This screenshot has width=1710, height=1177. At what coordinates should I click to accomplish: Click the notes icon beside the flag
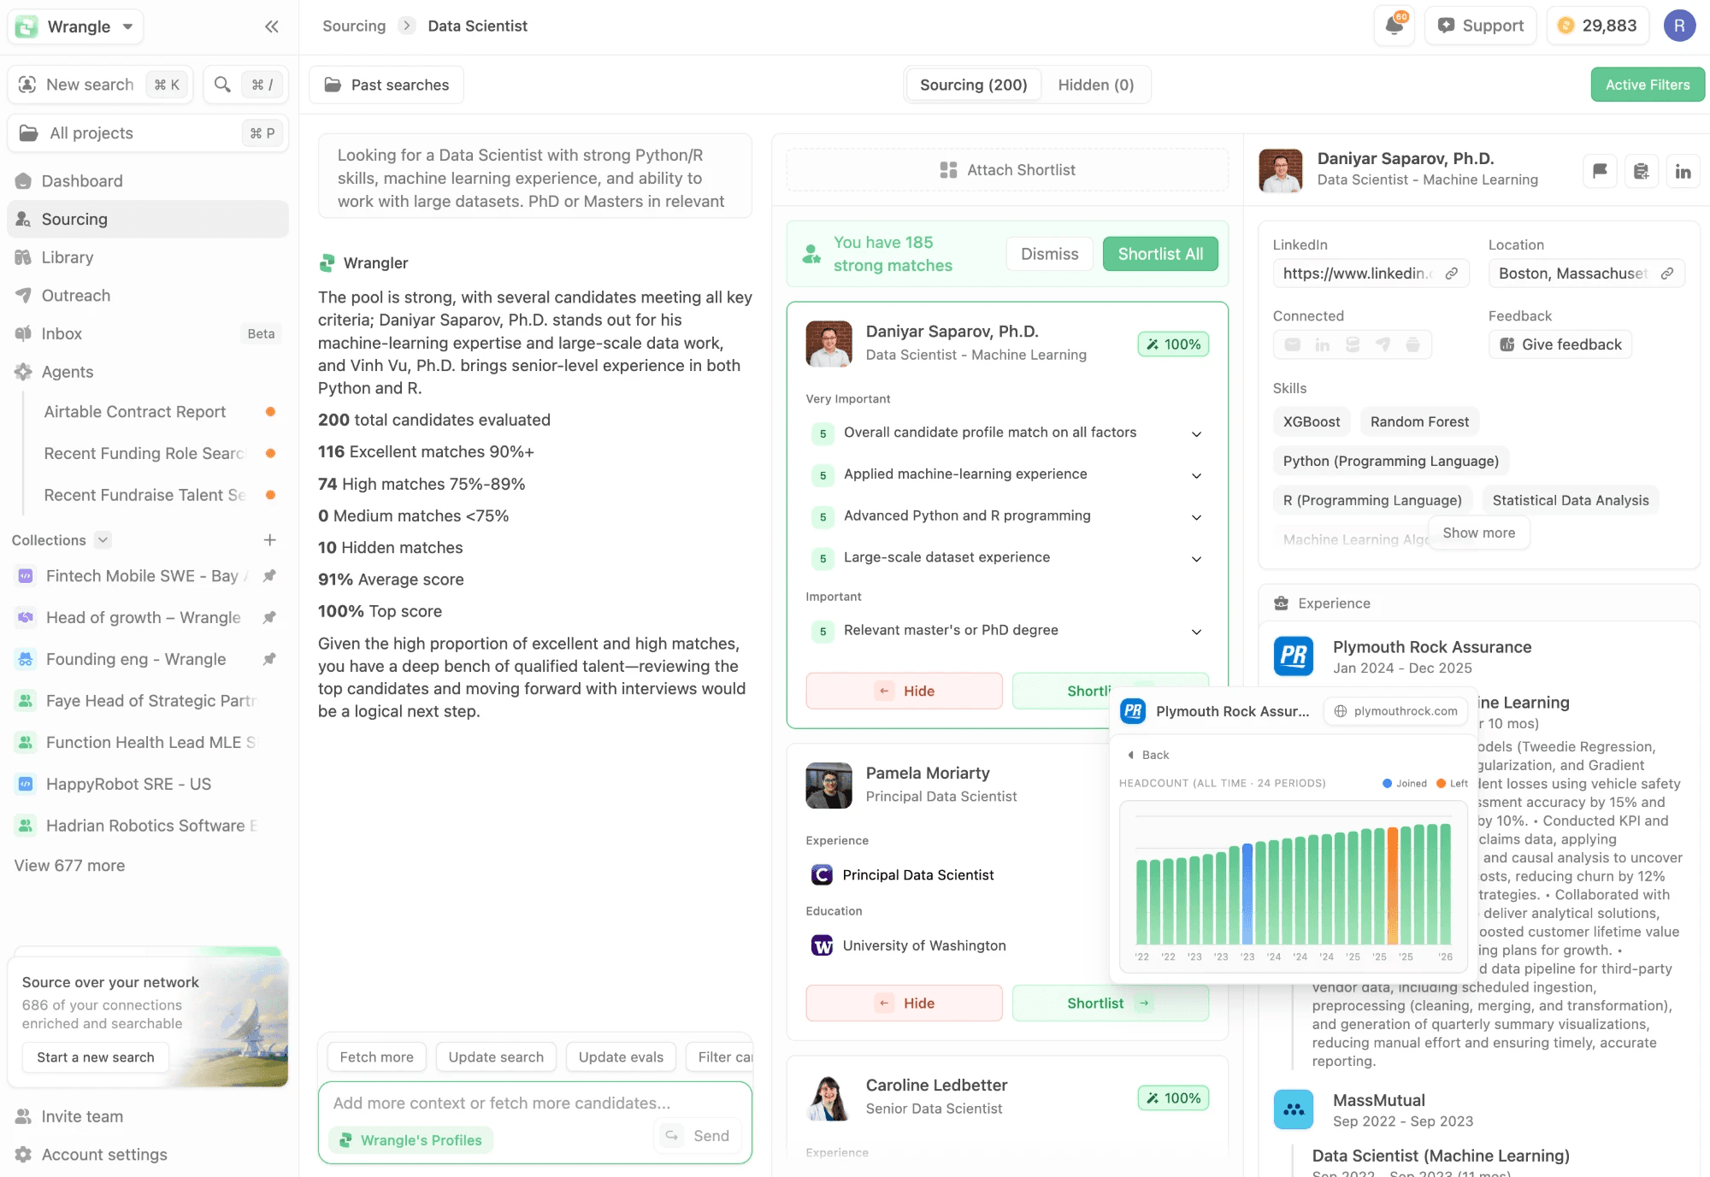(1641, 171)
